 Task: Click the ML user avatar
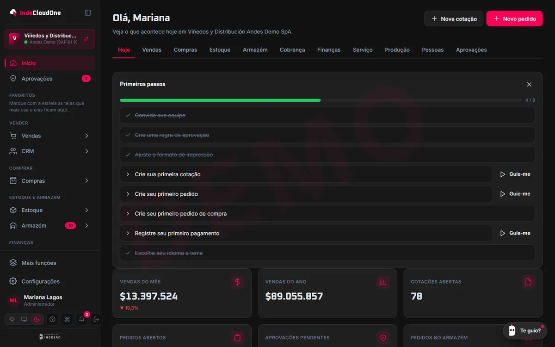tap(13, 301)
